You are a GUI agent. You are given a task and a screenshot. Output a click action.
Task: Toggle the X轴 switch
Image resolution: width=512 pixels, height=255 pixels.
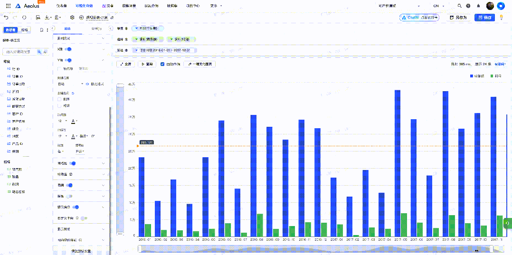click(68, 49)
